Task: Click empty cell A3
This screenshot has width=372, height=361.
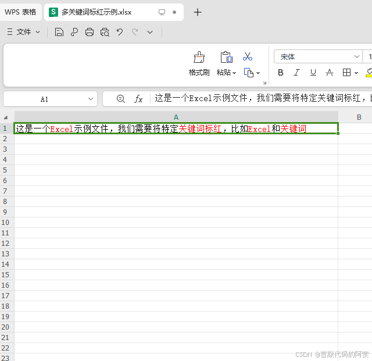Action: coord(176,149)
